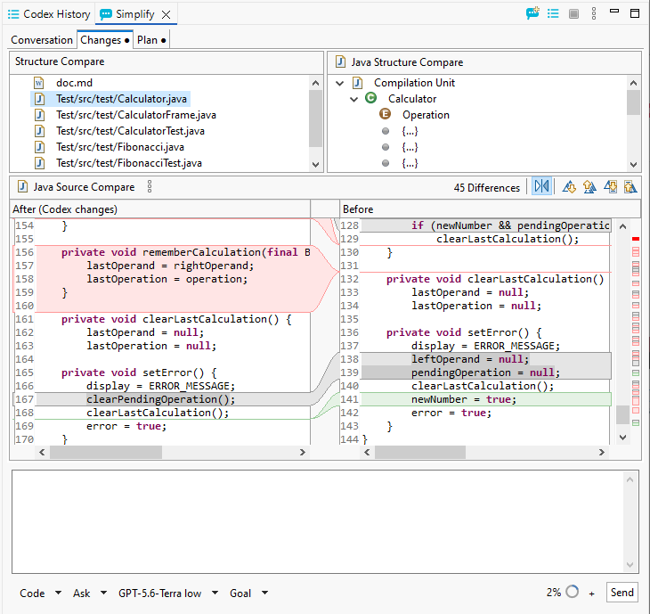Click the Send button

click(x=622, y=592)
